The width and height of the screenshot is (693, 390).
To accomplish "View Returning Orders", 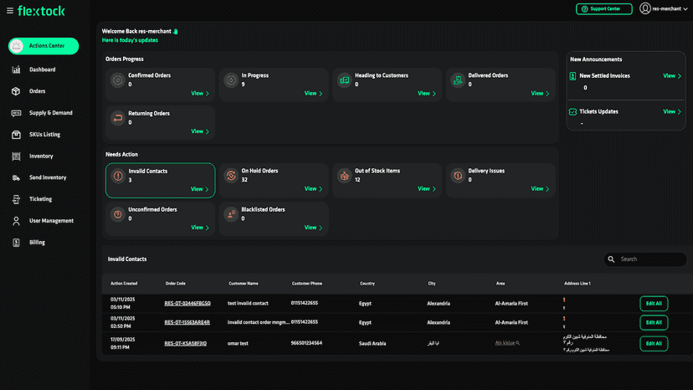I will click(x=200, y=131).
